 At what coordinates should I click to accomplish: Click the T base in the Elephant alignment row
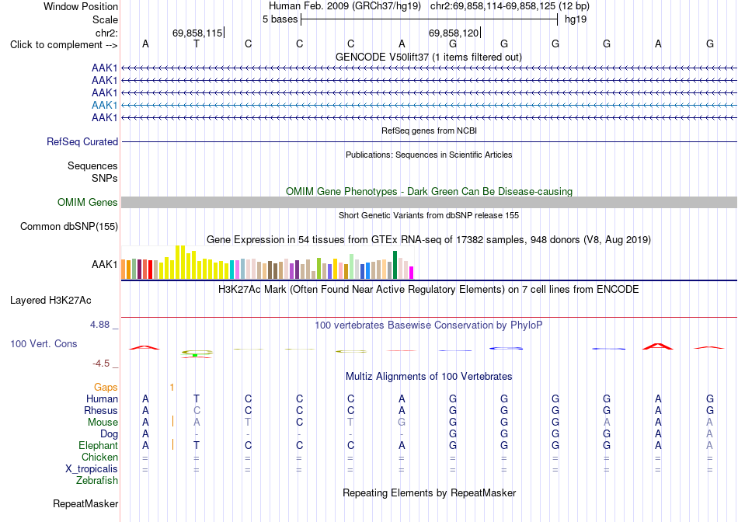[197, 445]
